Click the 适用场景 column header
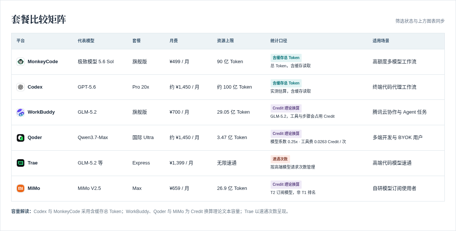Image resolution: width=456 pixels, height=231 pixels. point(381,41)
